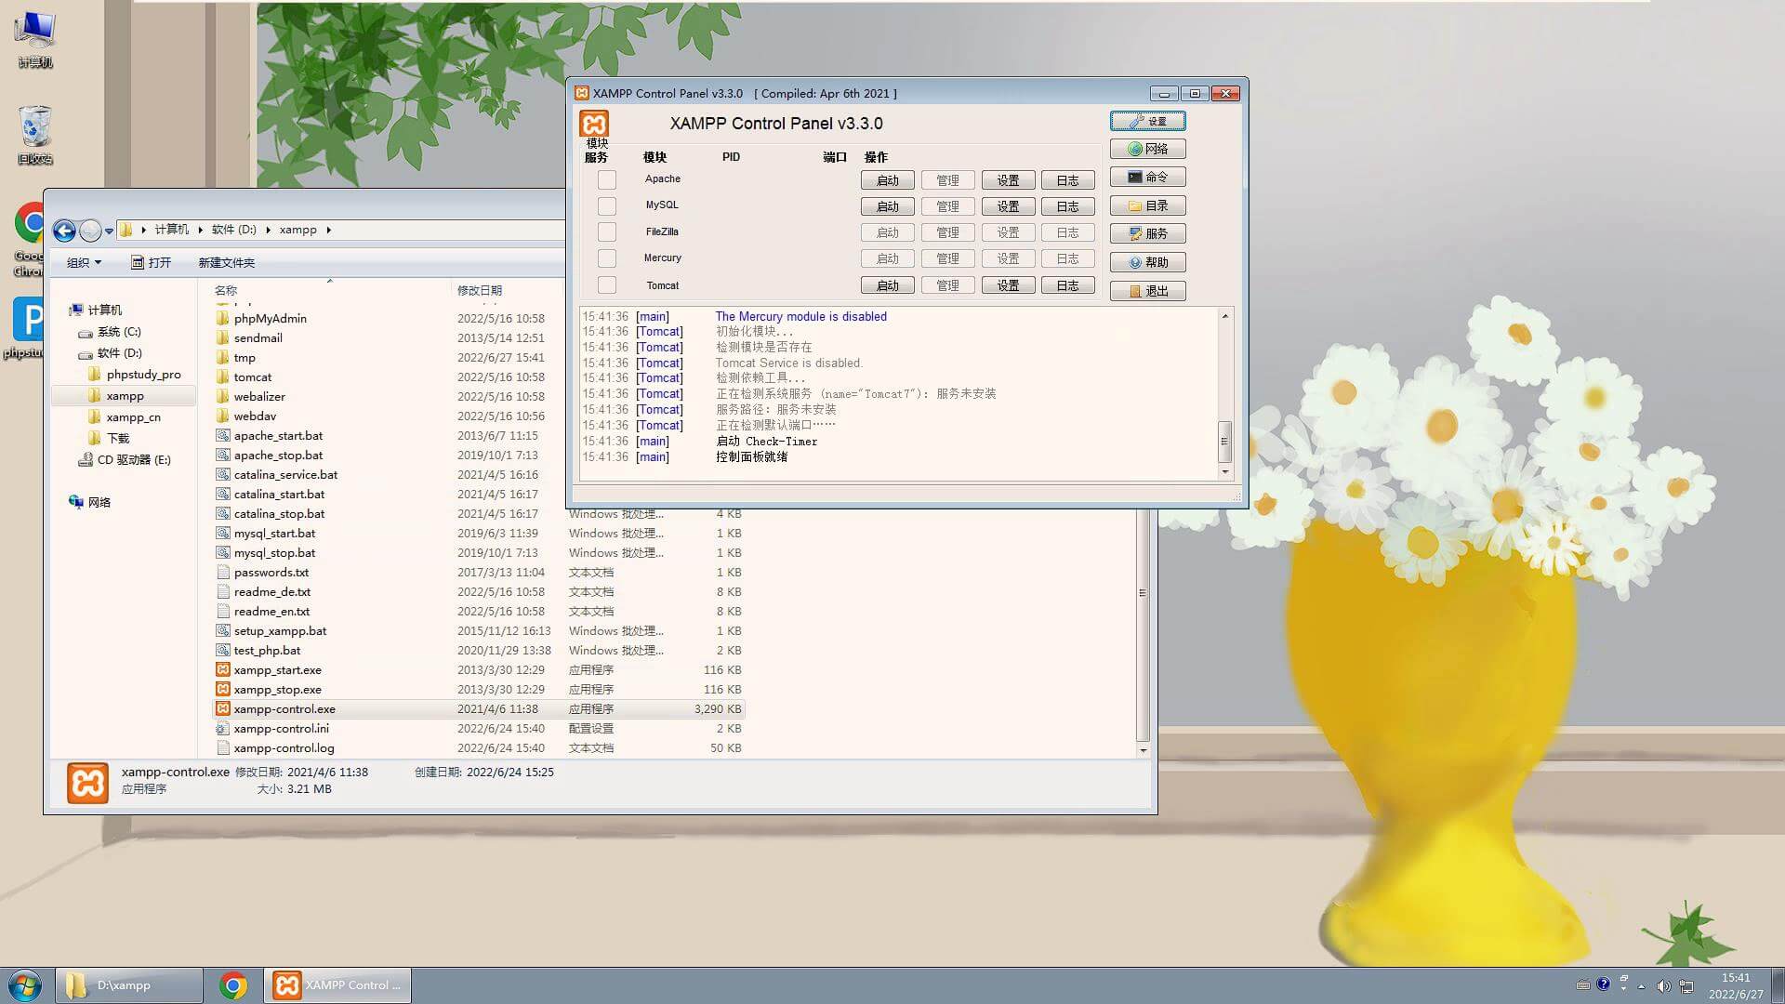Open the 组织 dropdown menu
Image resolution: width=1785 pixels, height=1004 pixels.
tap(84, 262)
